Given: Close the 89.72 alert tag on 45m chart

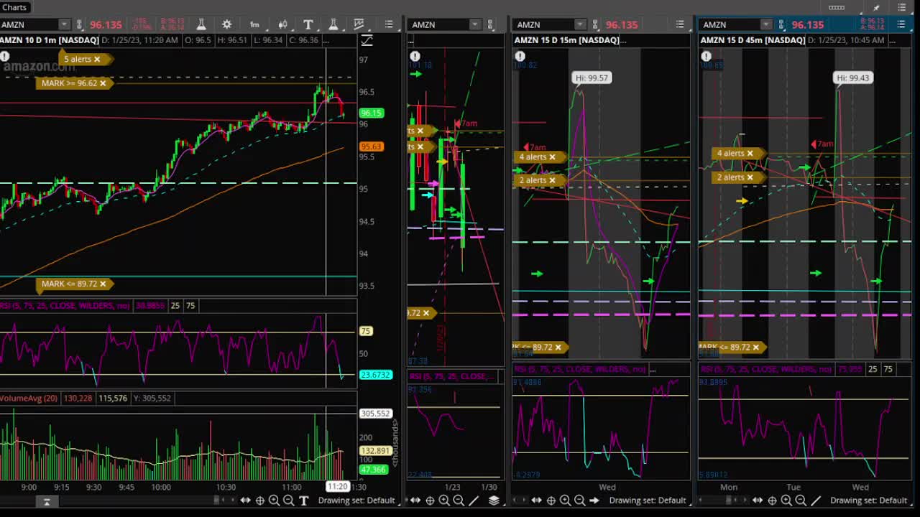Looking at the screenshot, I should (x=755, y=347).
